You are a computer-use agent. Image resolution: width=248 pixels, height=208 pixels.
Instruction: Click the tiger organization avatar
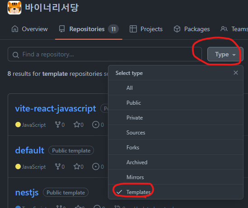[14, 8]
